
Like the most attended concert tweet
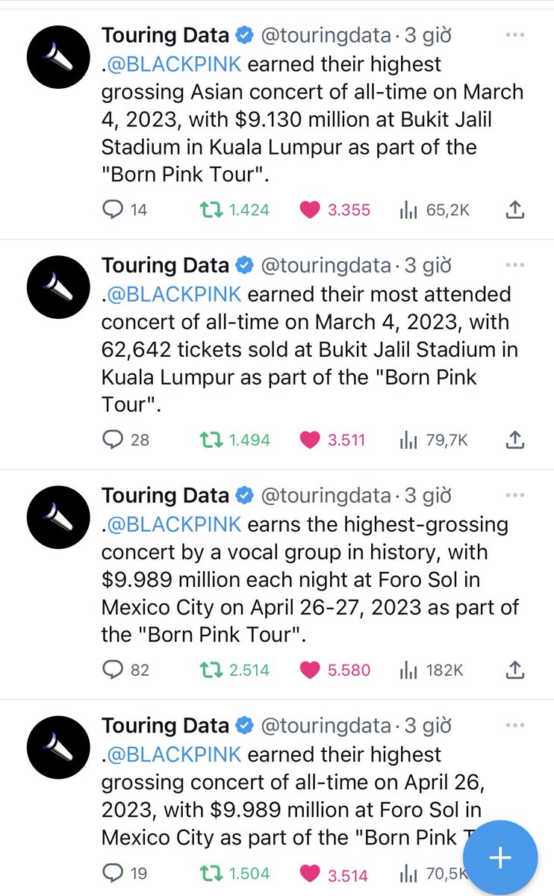coord(309,441)
